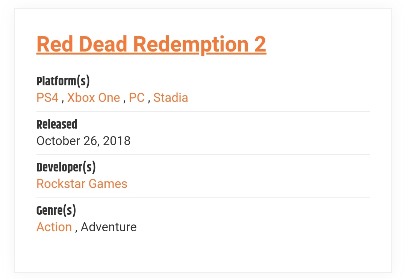Click the divider line below the release date

tap(203, 155)
